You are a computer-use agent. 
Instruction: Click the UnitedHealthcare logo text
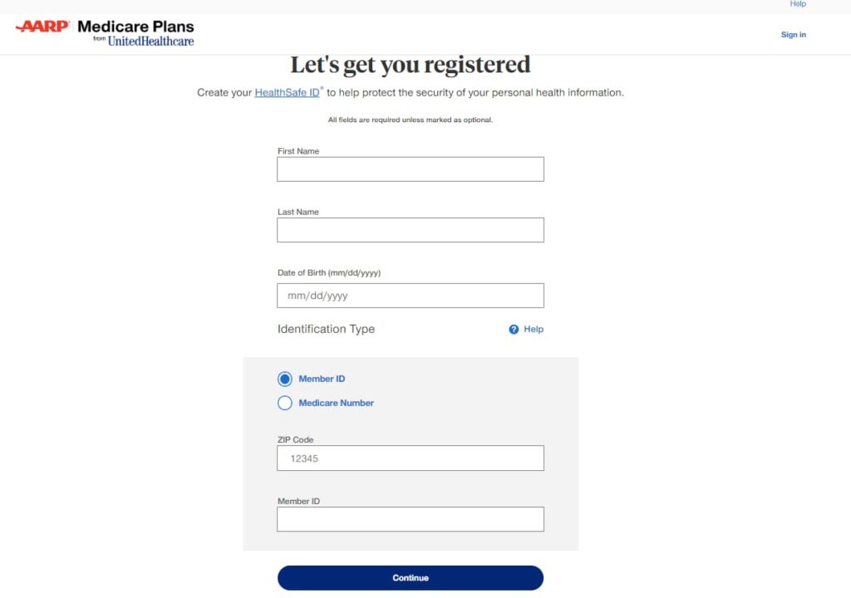(x=150, y=42)
